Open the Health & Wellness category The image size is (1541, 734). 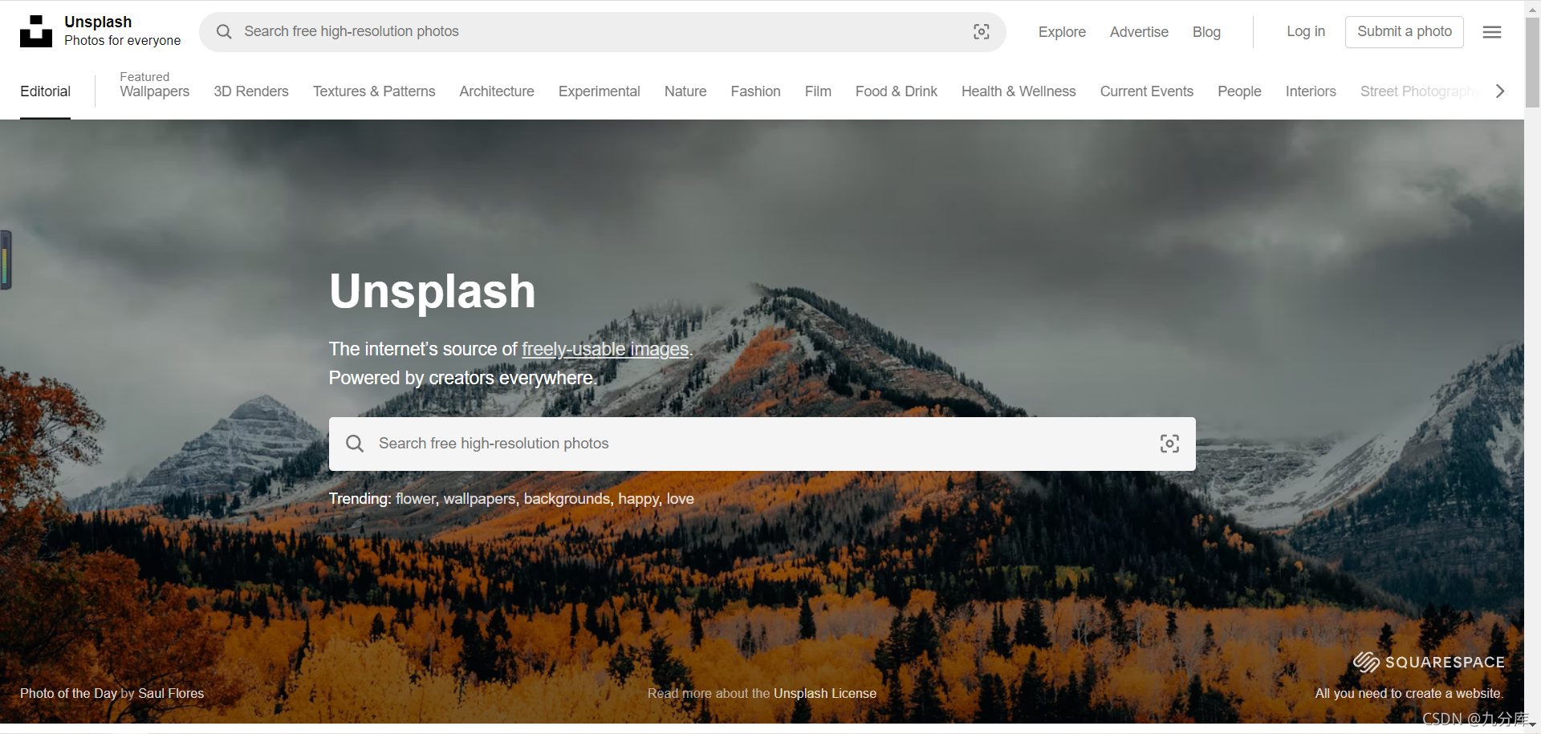pos(1019,91)
